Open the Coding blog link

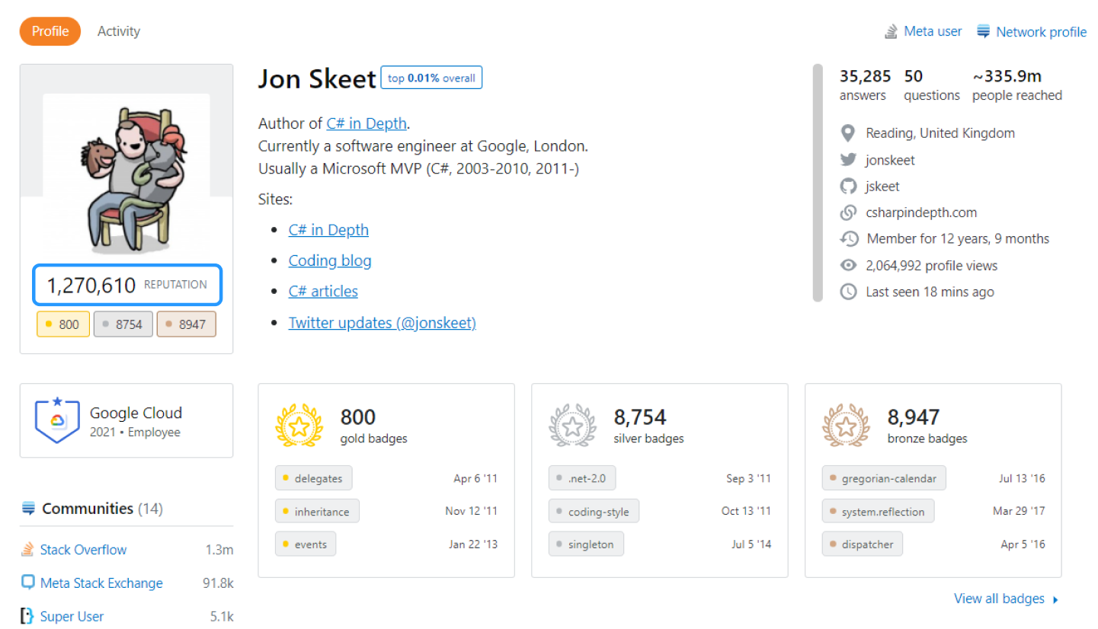pos(330,261)
